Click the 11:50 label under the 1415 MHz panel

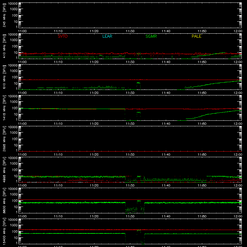pyautogui.click(x=202, y=124)
